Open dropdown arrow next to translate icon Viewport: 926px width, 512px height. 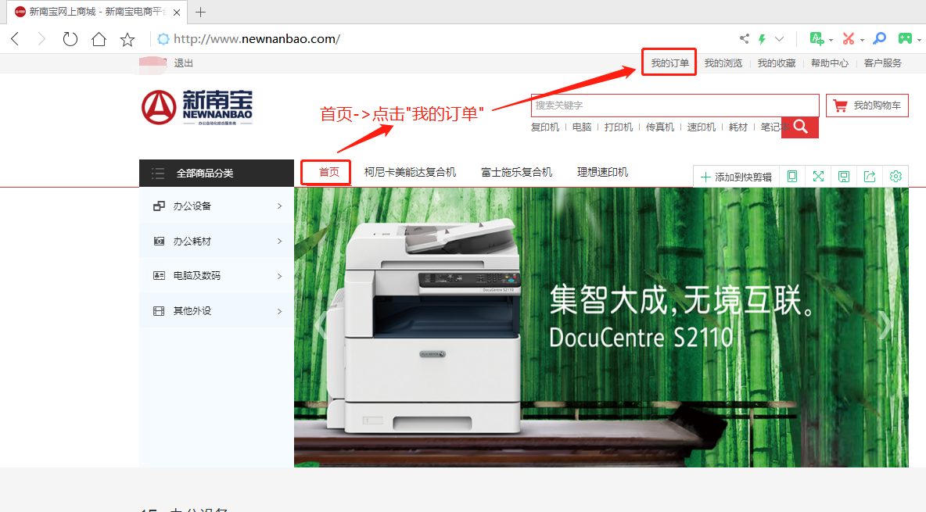tap(831, 40)
